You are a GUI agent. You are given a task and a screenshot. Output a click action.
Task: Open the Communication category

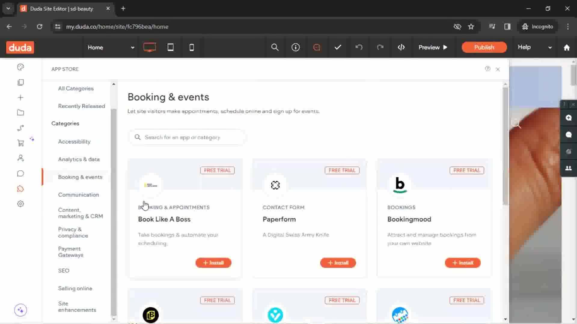78,195
